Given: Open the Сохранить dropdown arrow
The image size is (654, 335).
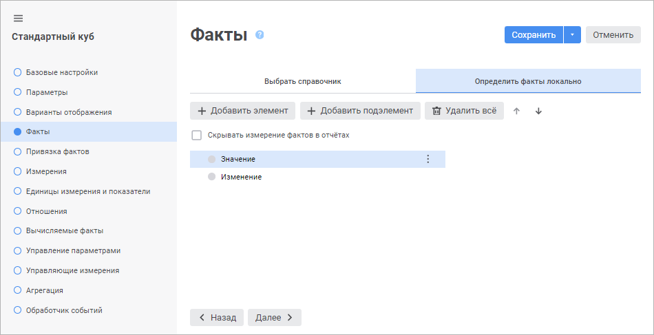Looking at the screenshot, I should [572, 35].
